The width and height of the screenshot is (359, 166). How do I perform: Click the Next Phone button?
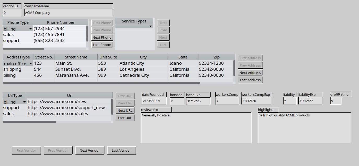click(x=102, y=37)
